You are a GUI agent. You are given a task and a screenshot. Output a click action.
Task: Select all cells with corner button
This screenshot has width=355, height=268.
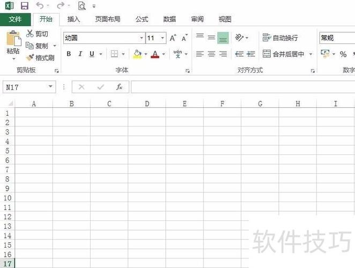(10, 103)
